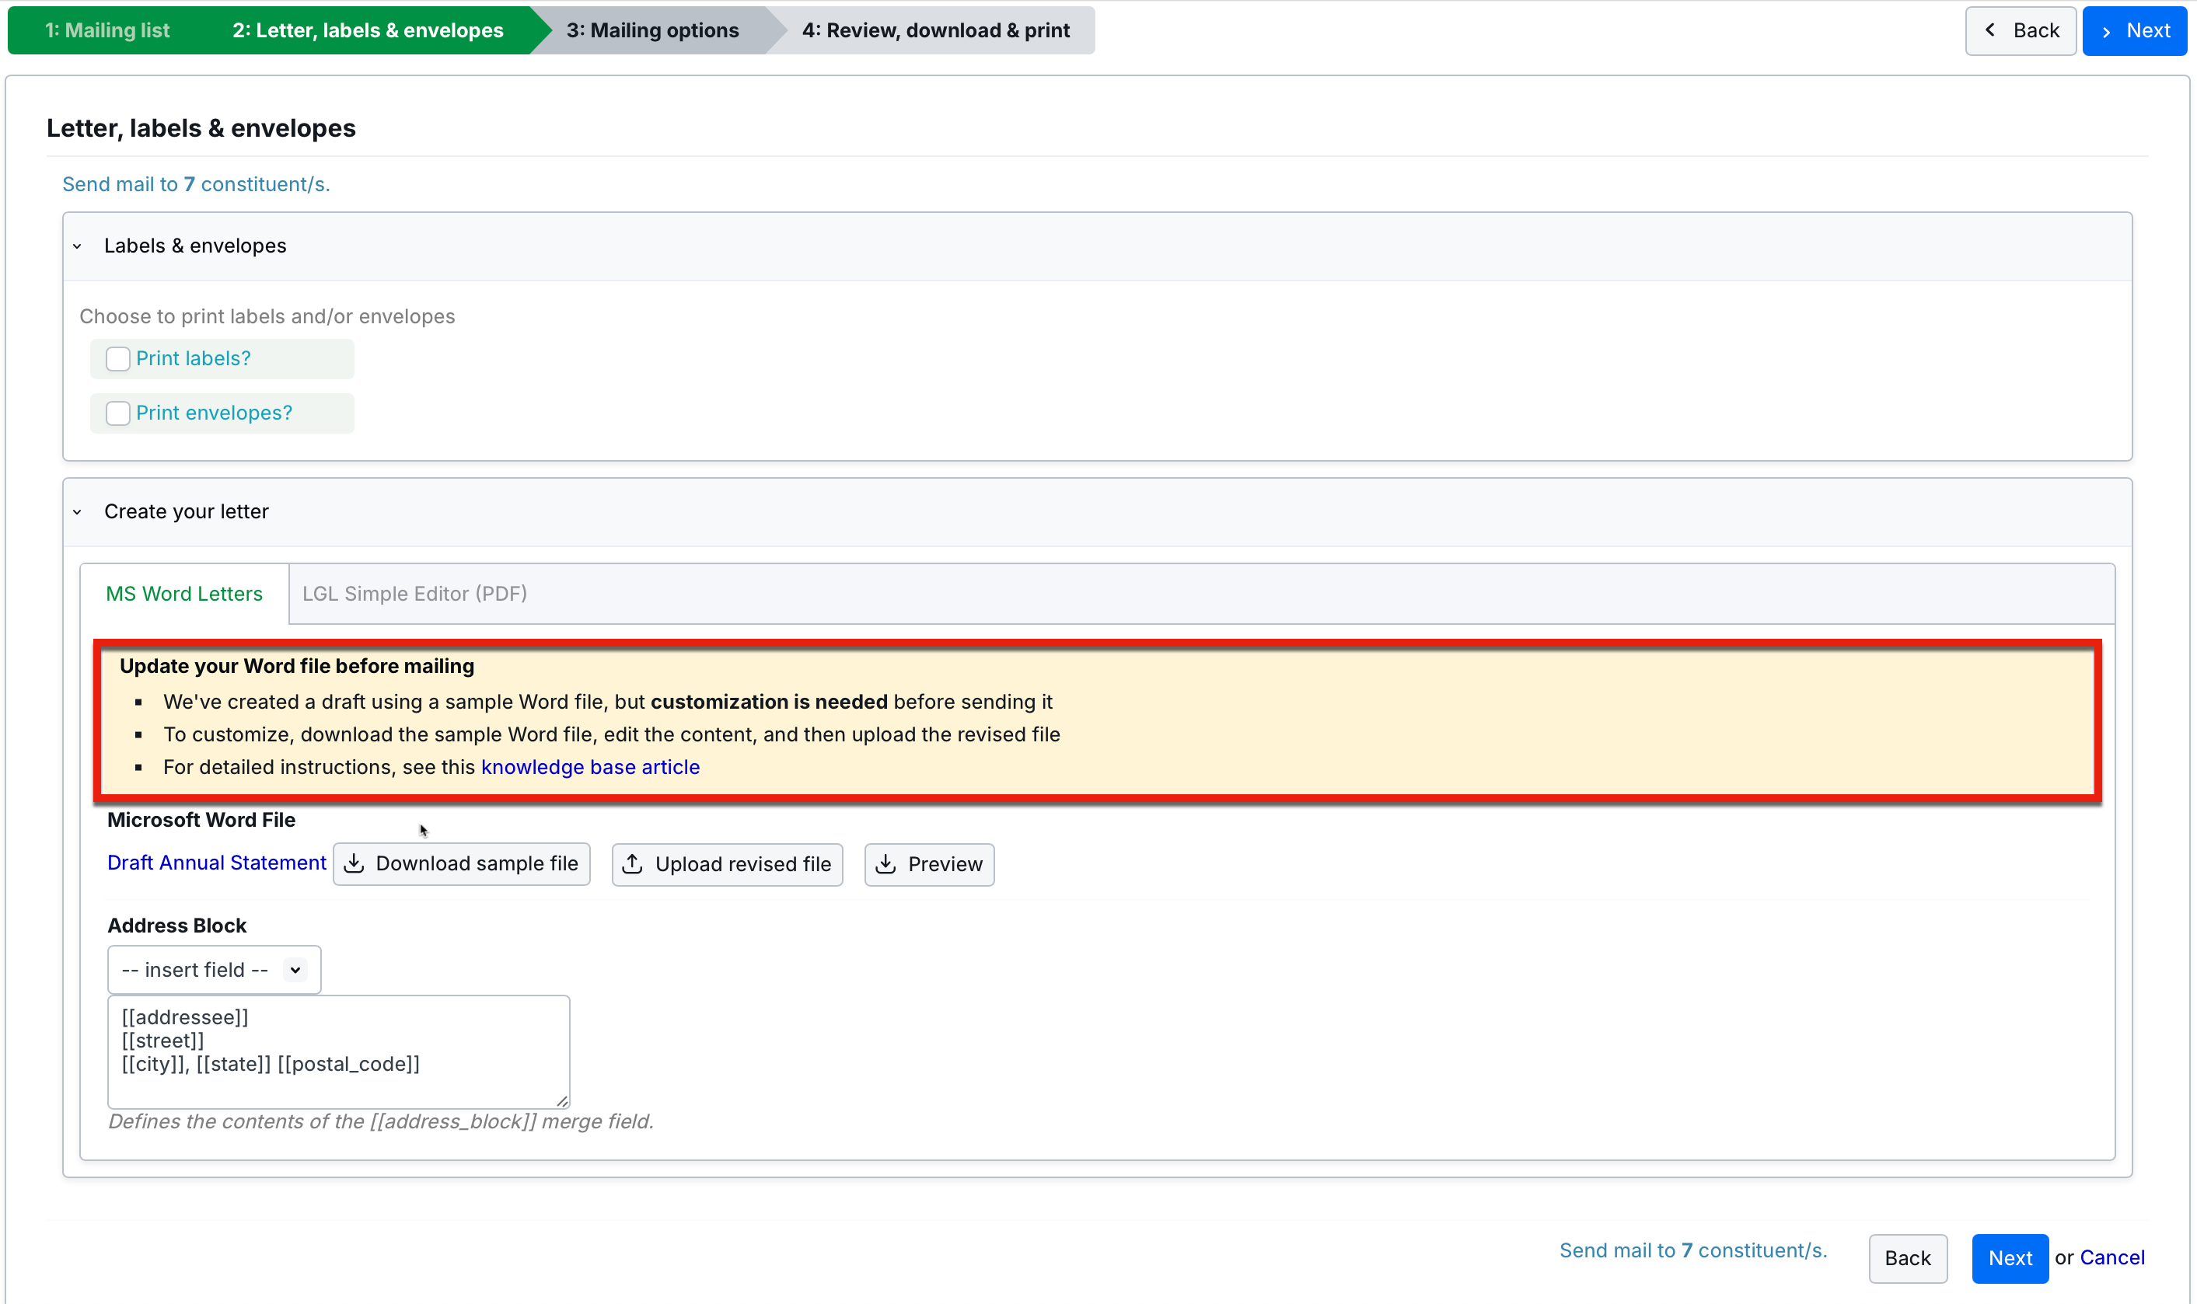Screen dimensions: 2197x1304
Task: Enable the Print envelopes checkbox
Action: coord(117,413)
